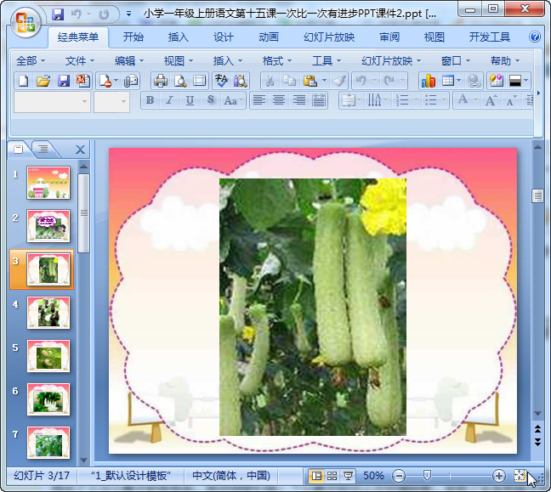Open Help with the question mark icon
Screen dimensions: 551x492
coord(535,37)
